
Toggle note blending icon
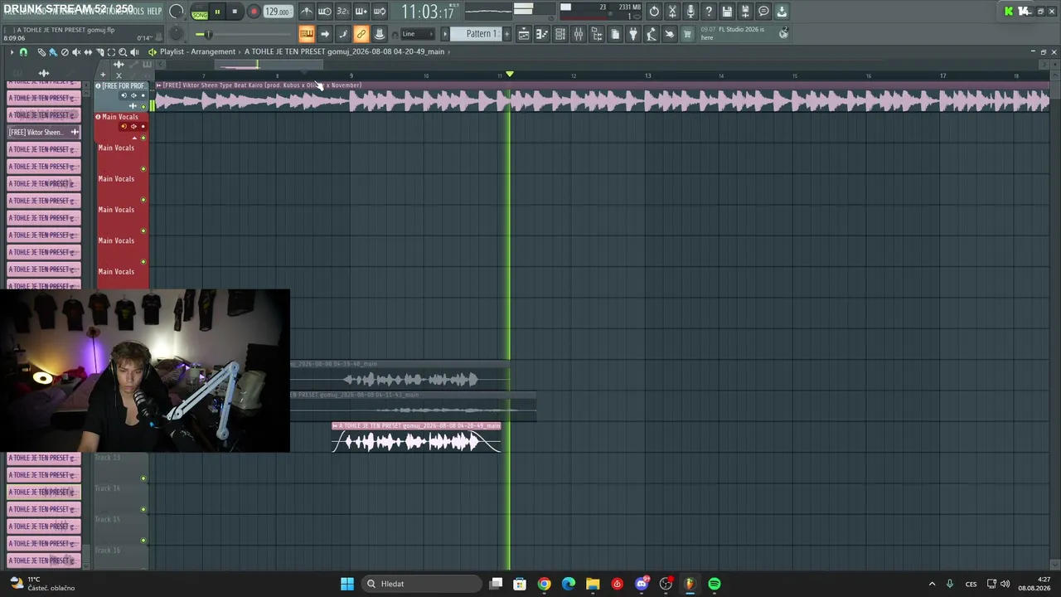point(343,34)
